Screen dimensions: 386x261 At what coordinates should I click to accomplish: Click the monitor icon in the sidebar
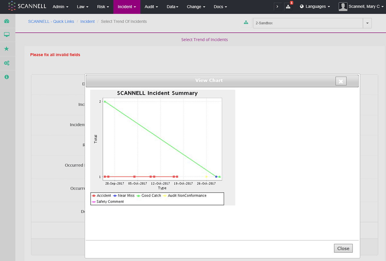tap(6, 35)
